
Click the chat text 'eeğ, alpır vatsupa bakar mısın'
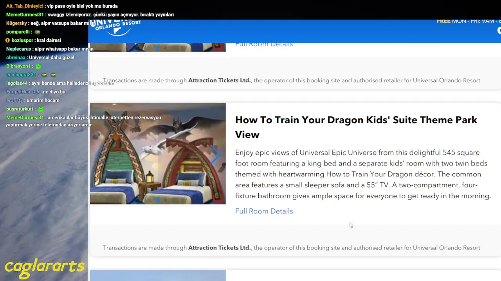[63, 23]
